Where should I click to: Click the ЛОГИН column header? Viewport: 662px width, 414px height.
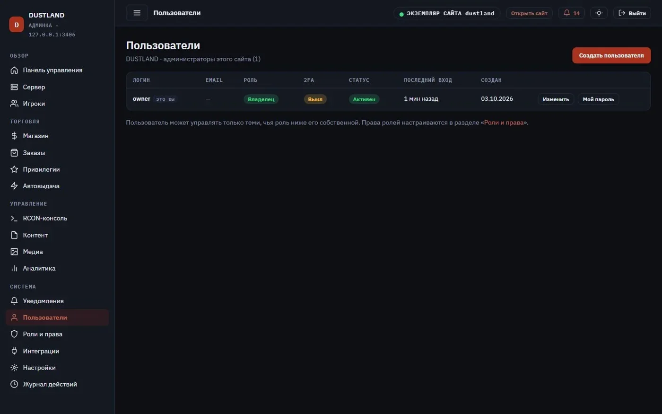pyautogui.click(x=141, y=80)
